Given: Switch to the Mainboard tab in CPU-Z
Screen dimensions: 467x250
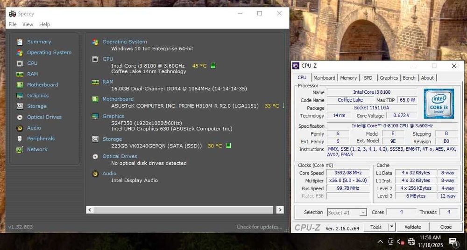Looking at the screenshot, I should [325, 78].
